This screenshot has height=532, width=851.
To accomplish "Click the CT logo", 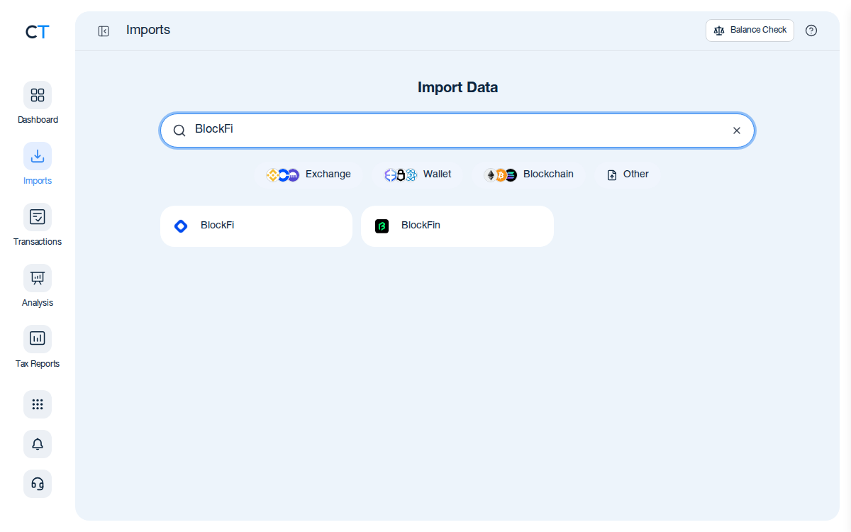I will 37,32.
